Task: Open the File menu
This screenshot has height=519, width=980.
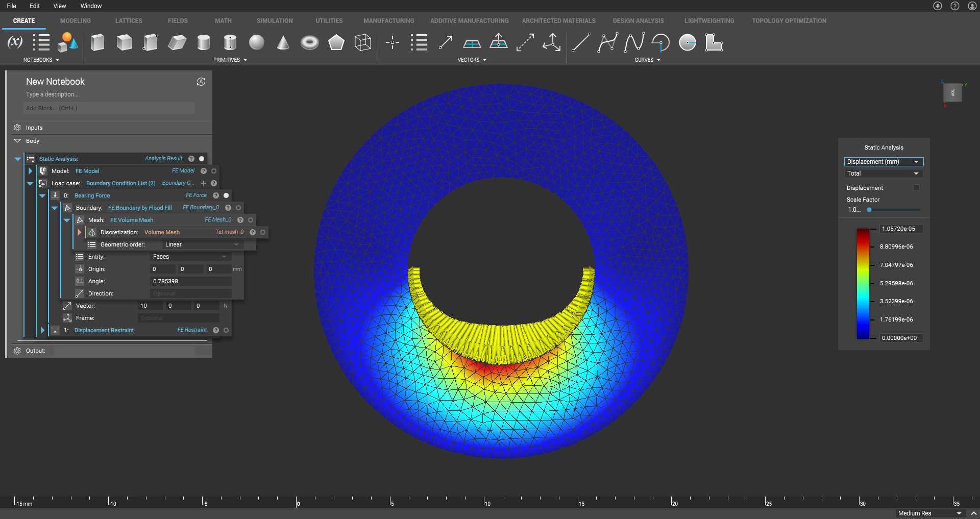Action: pyautogui.click(x=12, y=6)
